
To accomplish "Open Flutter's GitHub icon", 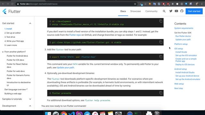I will coord(182,11).
